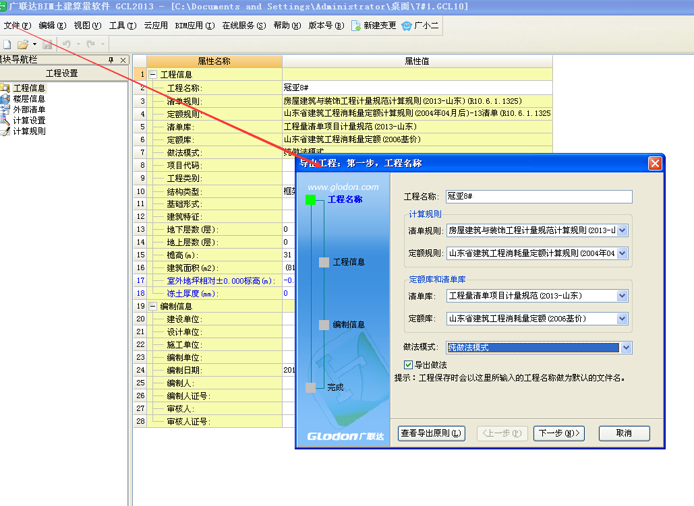Screen dimensions: 694x506
Task: Open the 视图(V) menu
Action: click(87, 25)
